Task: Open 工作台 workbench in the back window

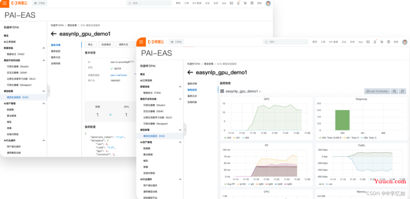Action: 39,3
